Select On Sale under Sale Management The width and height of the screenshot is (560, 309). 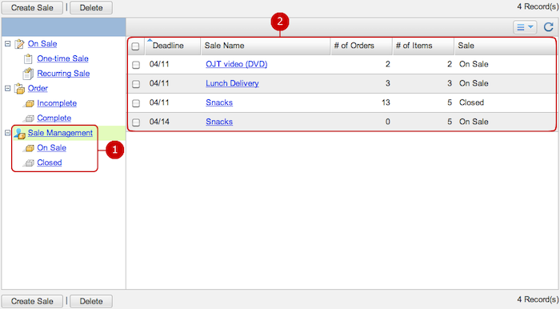coord(51,148)
